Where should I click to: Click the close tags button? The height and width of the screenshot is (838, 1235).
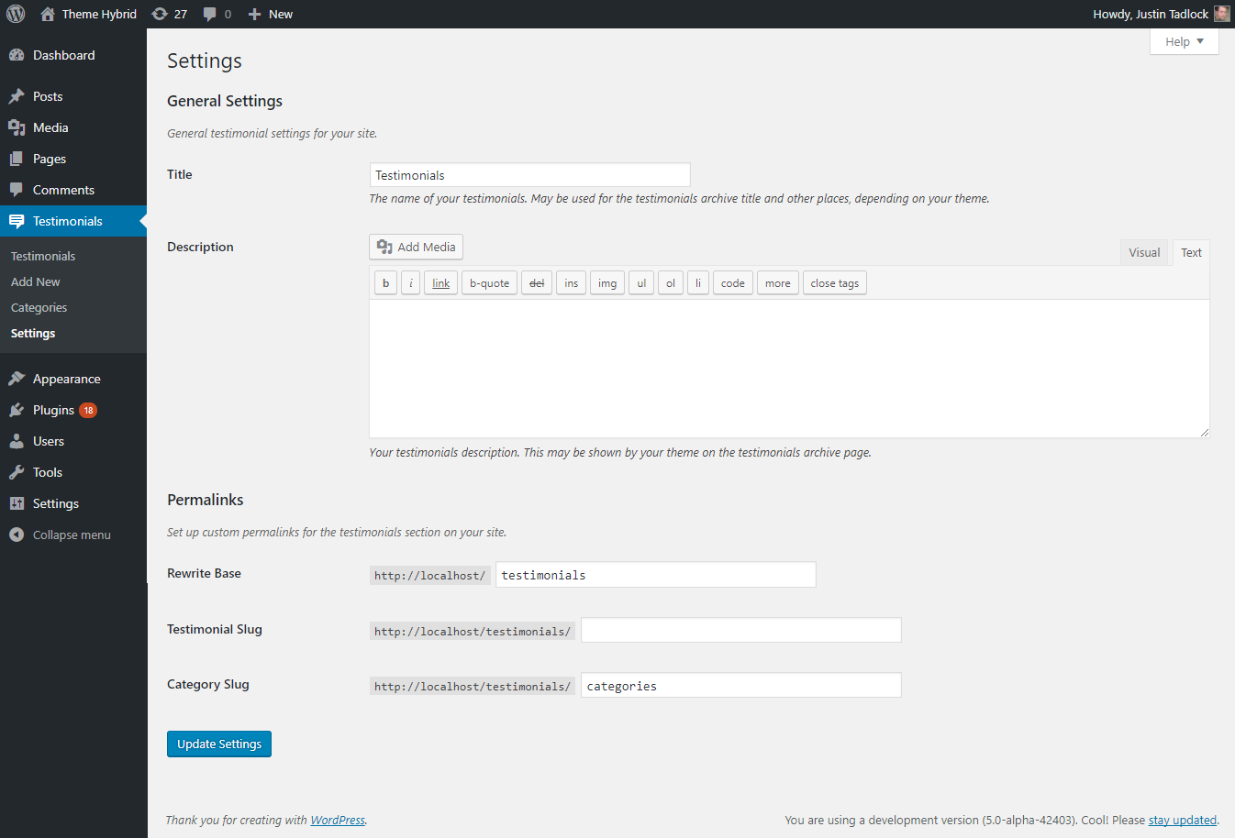click(x=835, y=283)
